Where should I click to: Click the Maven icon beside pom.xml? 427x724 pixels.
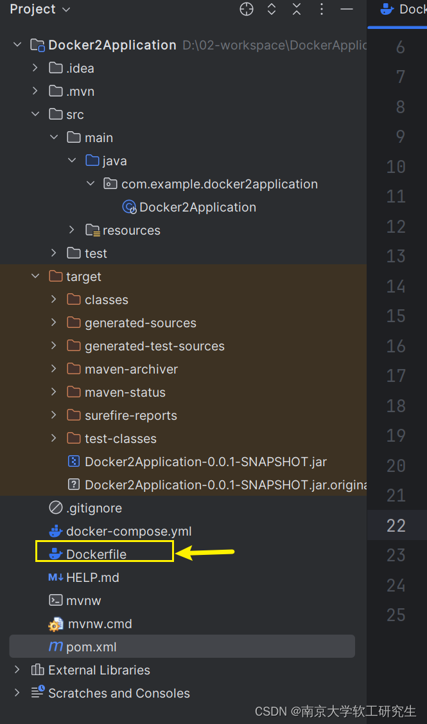pyautogui.click(x=56, y=646)
